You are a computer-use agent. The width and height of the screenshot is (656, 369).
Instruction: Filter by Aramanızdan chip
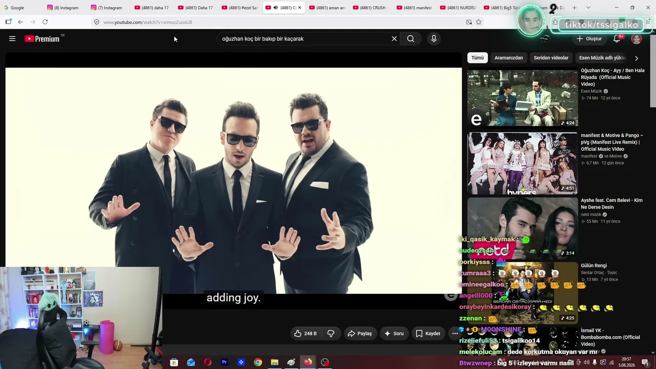point(508,58)
